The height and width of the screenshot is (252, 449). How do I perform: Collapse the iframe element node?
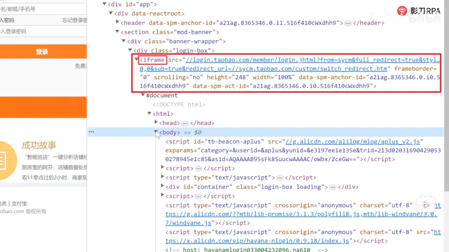[136, 59]
